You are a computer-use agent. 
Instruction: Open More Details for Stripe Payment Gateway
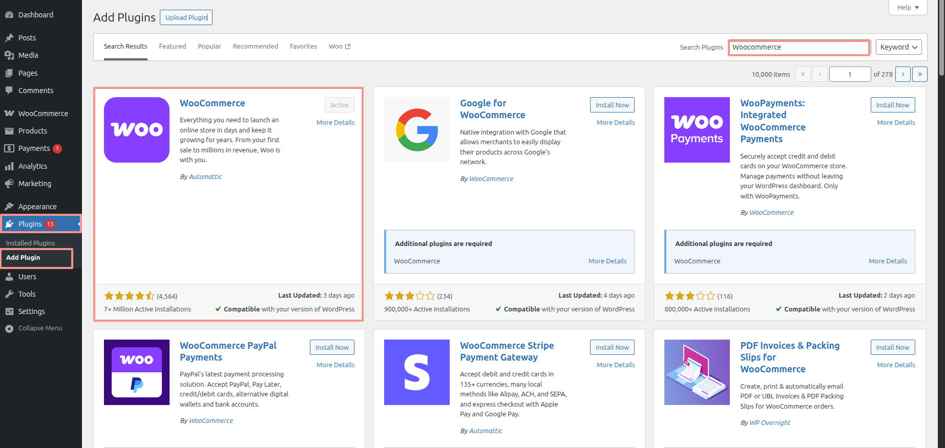point(616,365)
